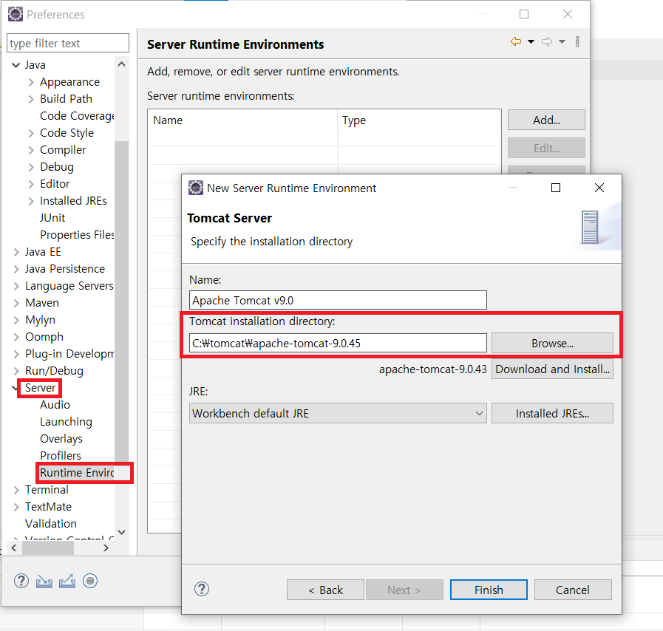Screen dimensions: 663x631
Task: Click the Installed JREs... button
Action: [552, 413]
